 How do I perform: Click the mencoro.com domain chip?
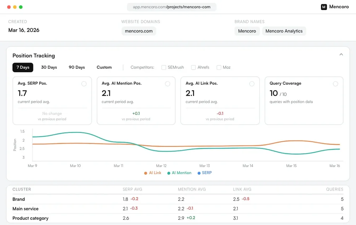(x=139, y=31)
